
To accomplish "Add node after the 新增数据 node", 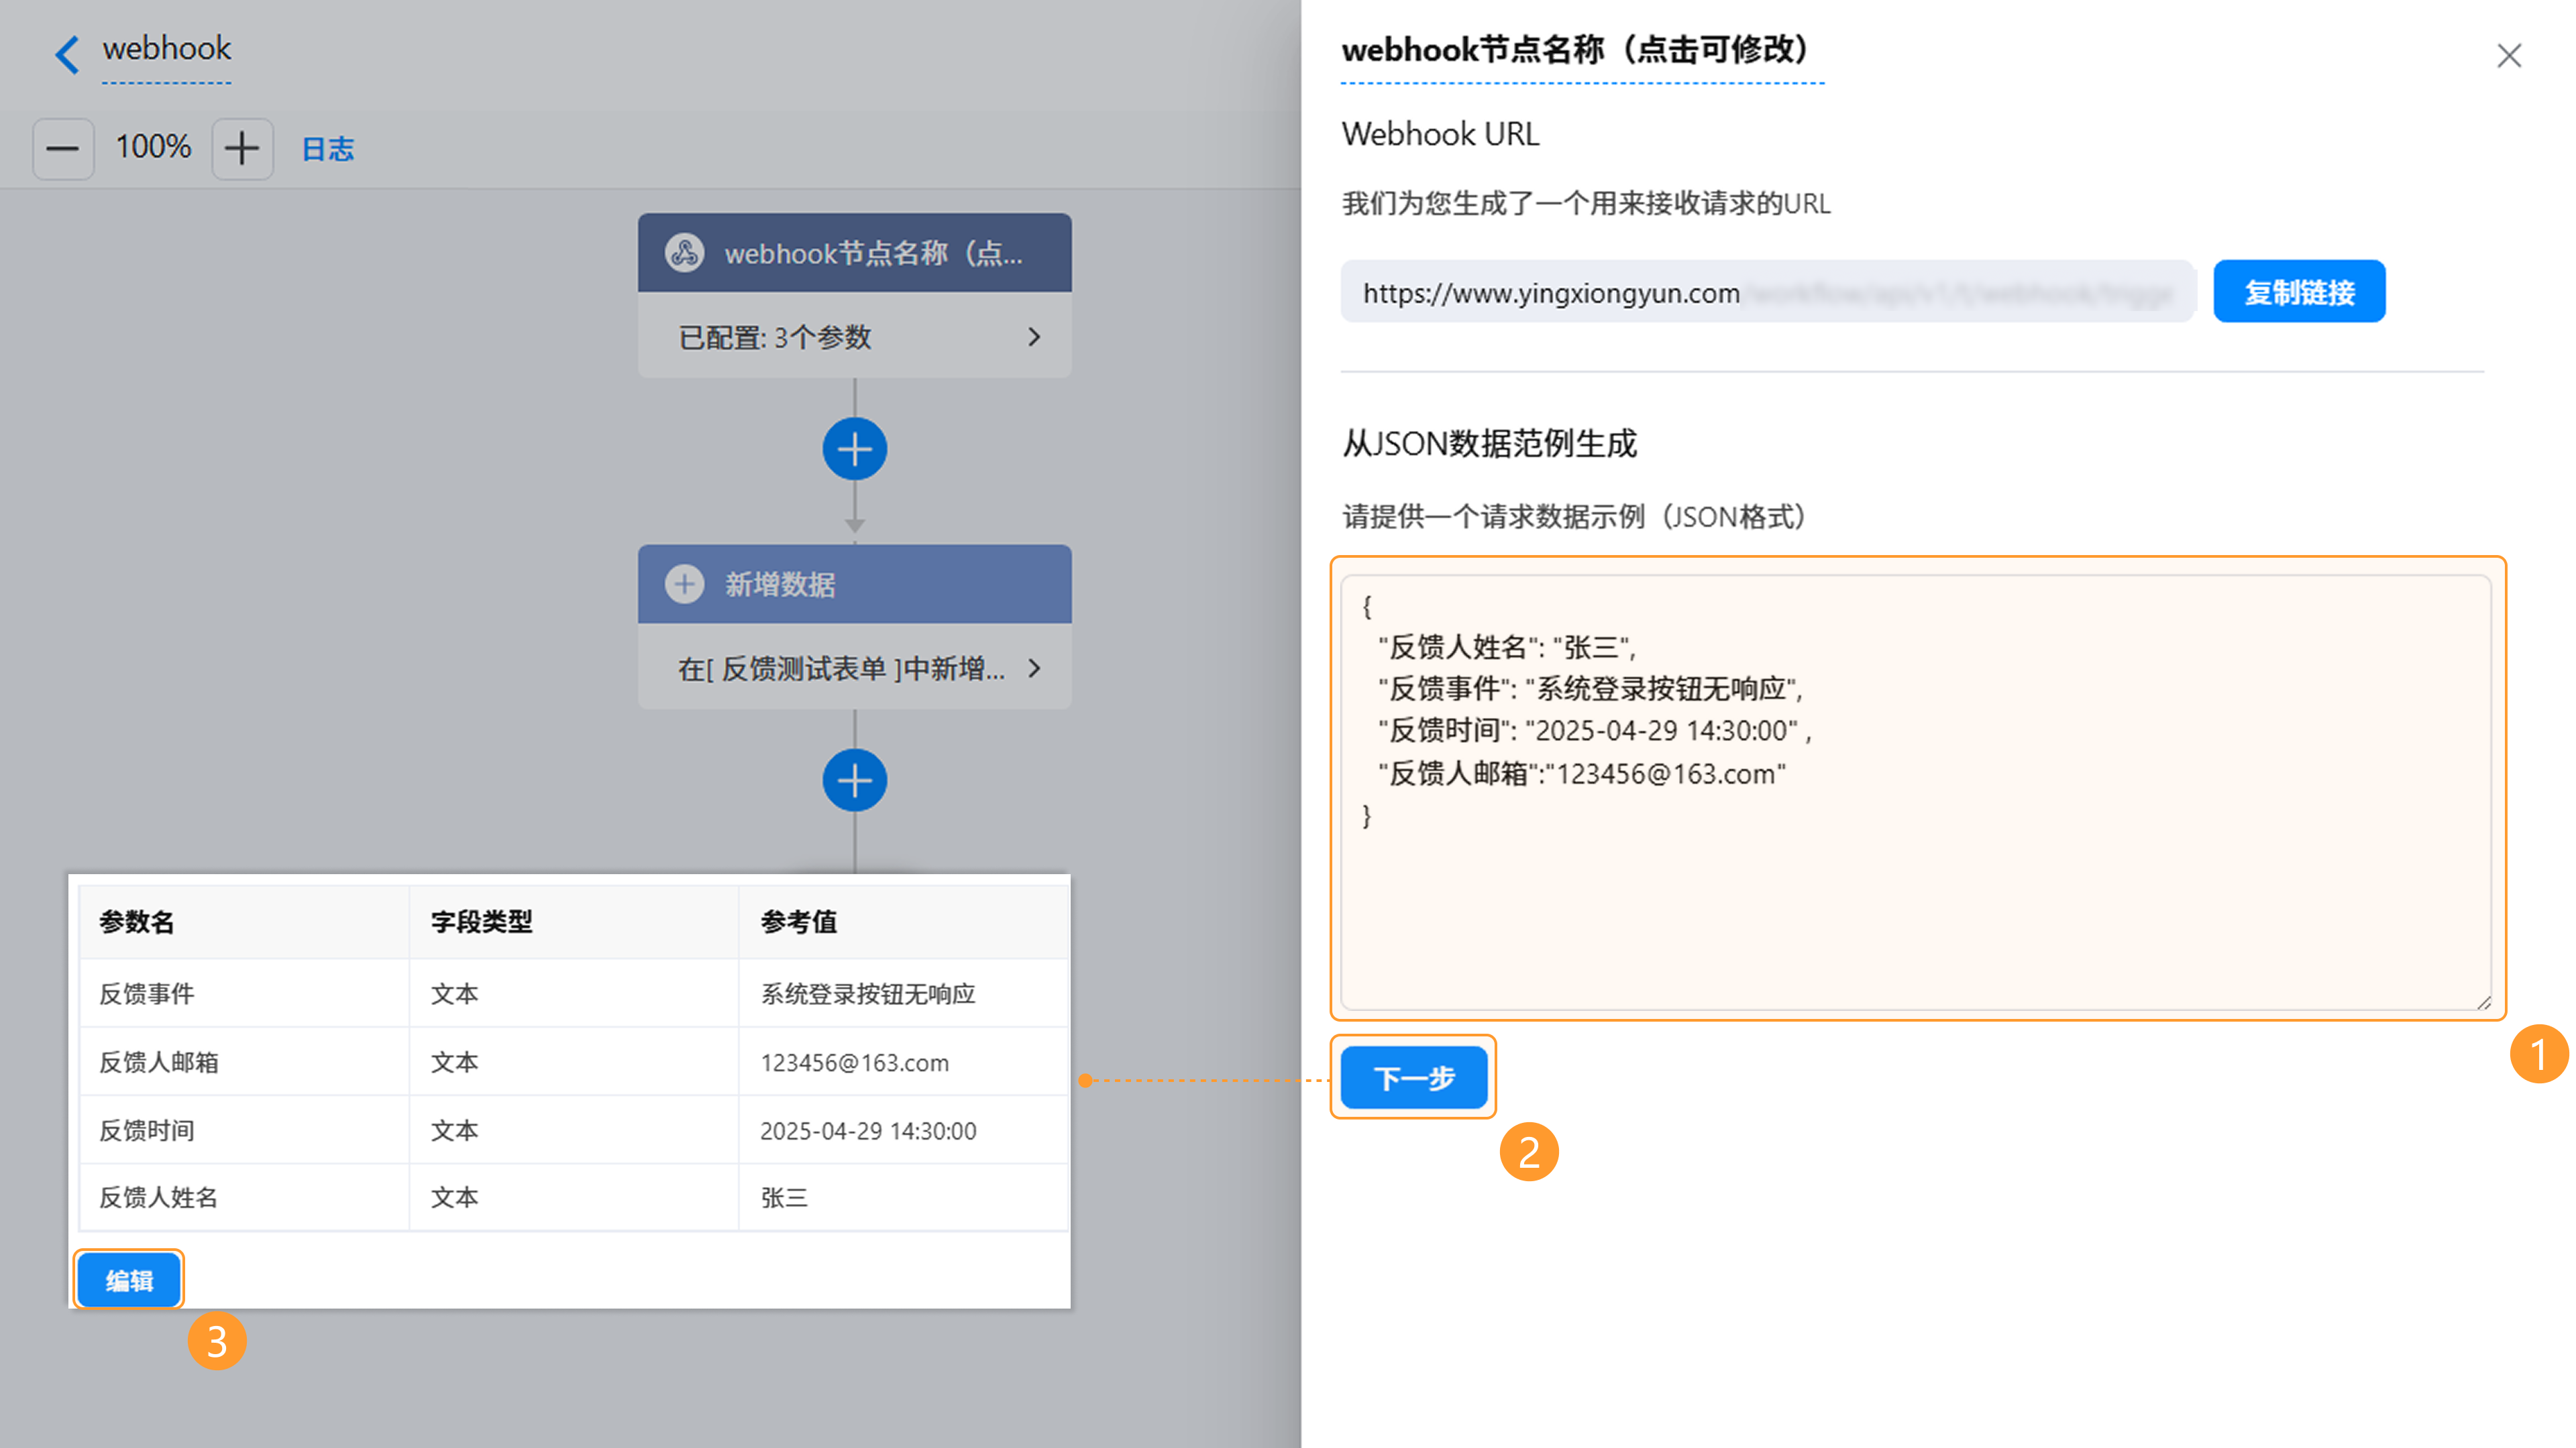I will click(855, 780).
